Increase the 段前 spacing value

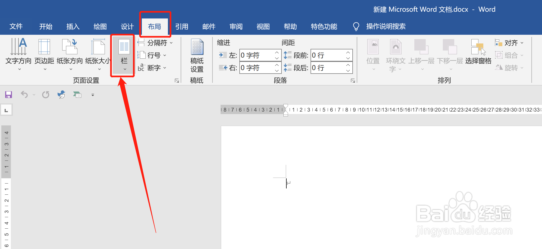[x=348, y=52]
